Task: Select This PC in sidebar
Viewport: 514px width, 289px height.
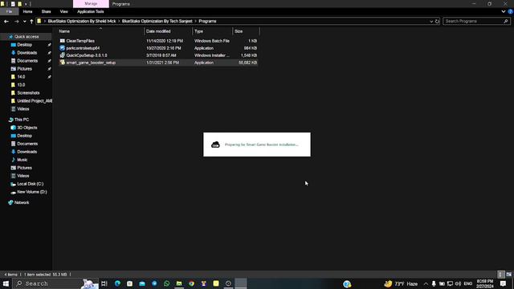Action: (22, 120)
